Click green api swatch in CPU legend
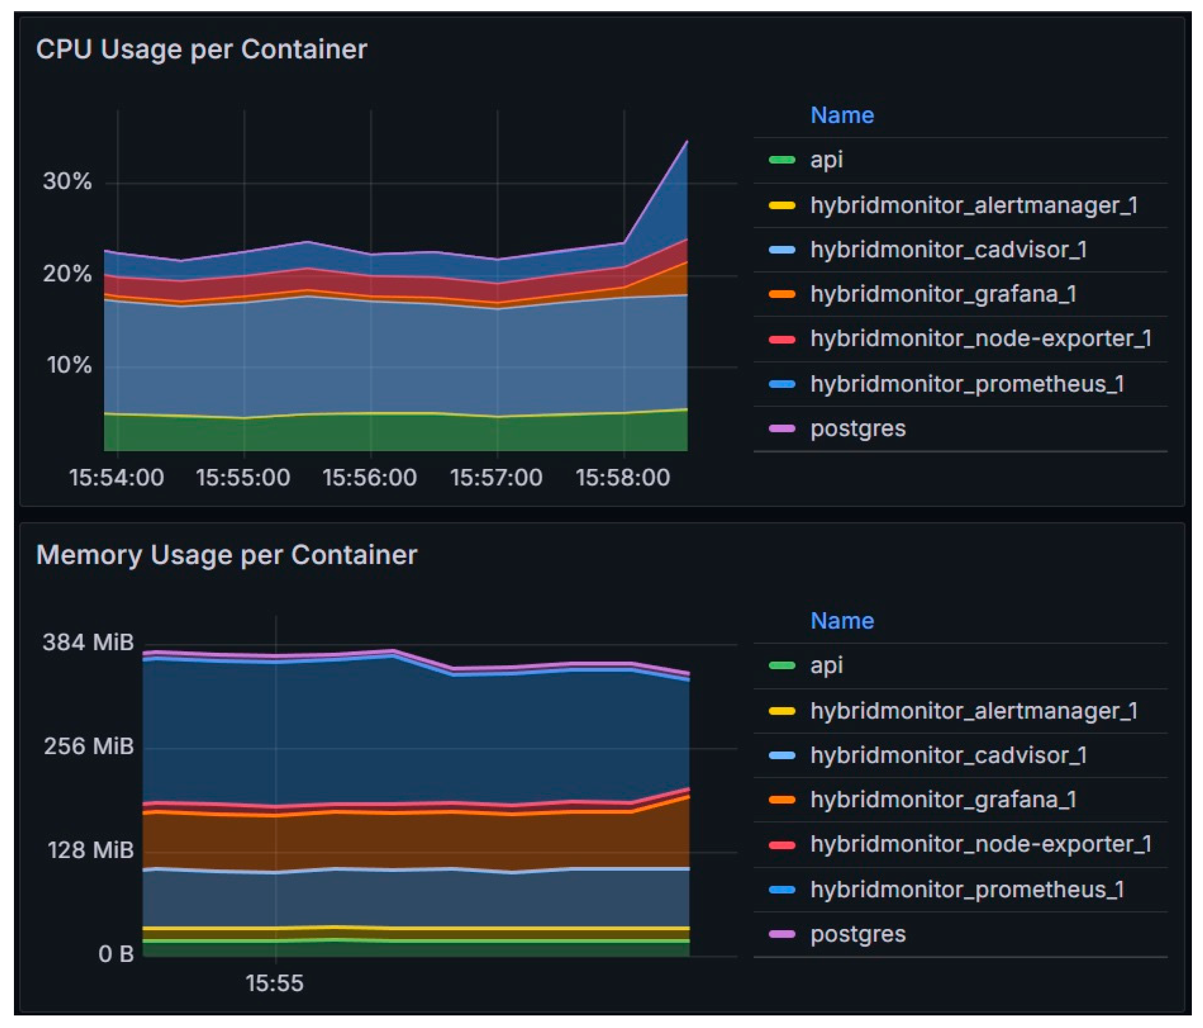This screenshot has height=1028, width=1203. [782, 160]
